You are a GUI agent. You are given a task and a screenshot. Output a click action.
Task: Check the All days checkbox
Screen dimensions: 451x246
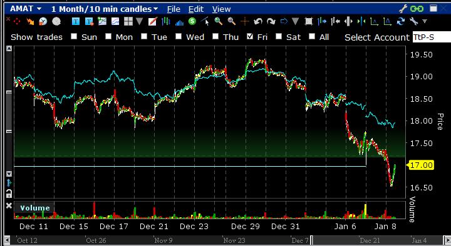click(x=312, y=36)
